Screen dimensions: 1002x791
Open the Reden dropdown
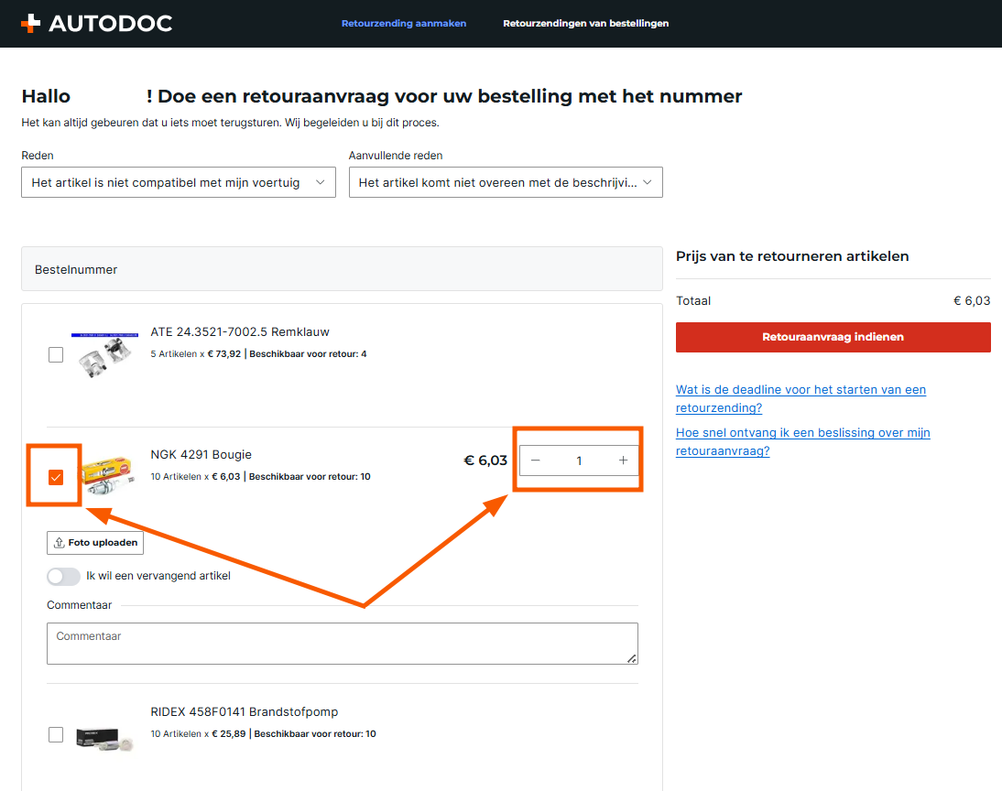click(x=179, y=182)
